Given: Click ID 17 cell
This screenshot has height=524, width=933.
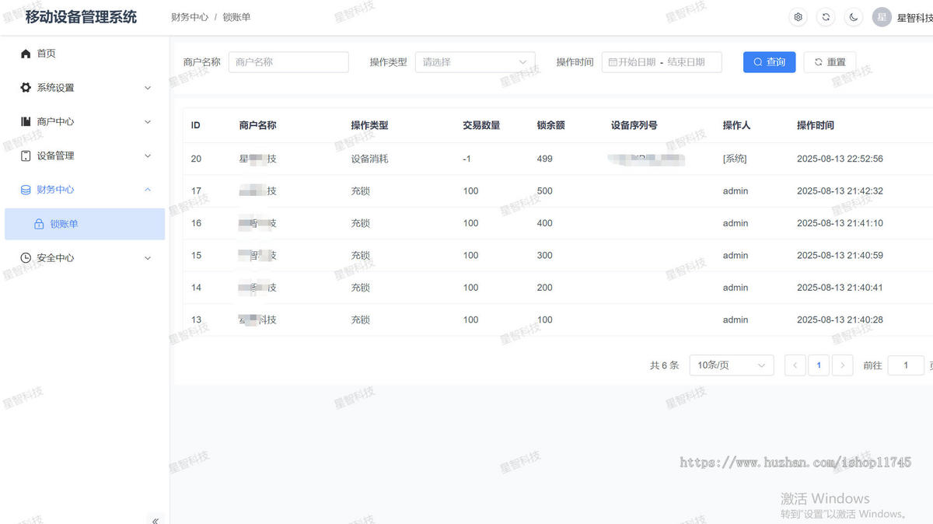Looking at the screenshot, I should pyautogui.click(x=196, y=191).
